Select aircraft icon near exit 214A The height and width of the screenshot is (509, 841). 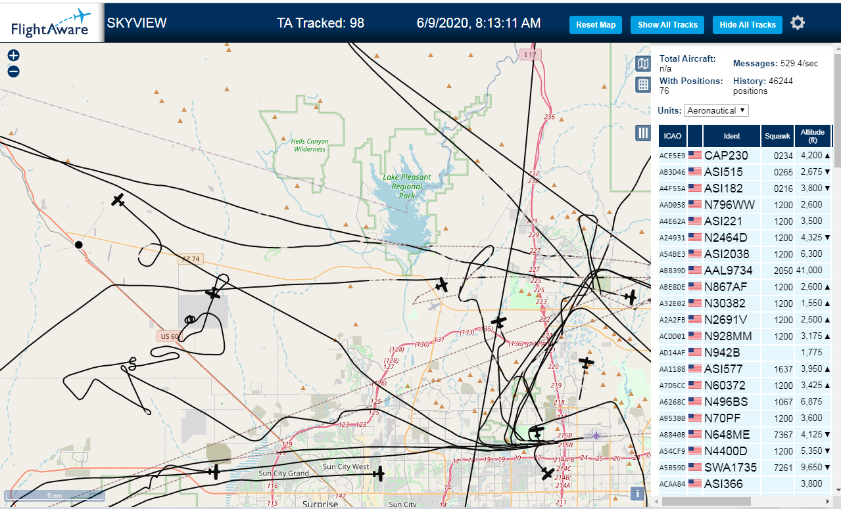pos(548,473)
